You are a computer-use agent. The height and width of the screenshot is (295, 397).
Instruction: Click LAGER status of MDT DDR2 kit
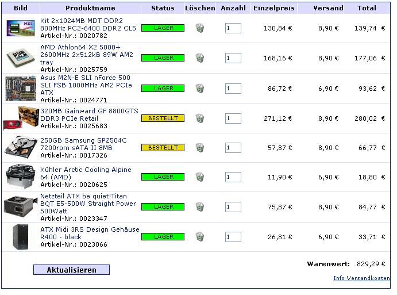163,28
